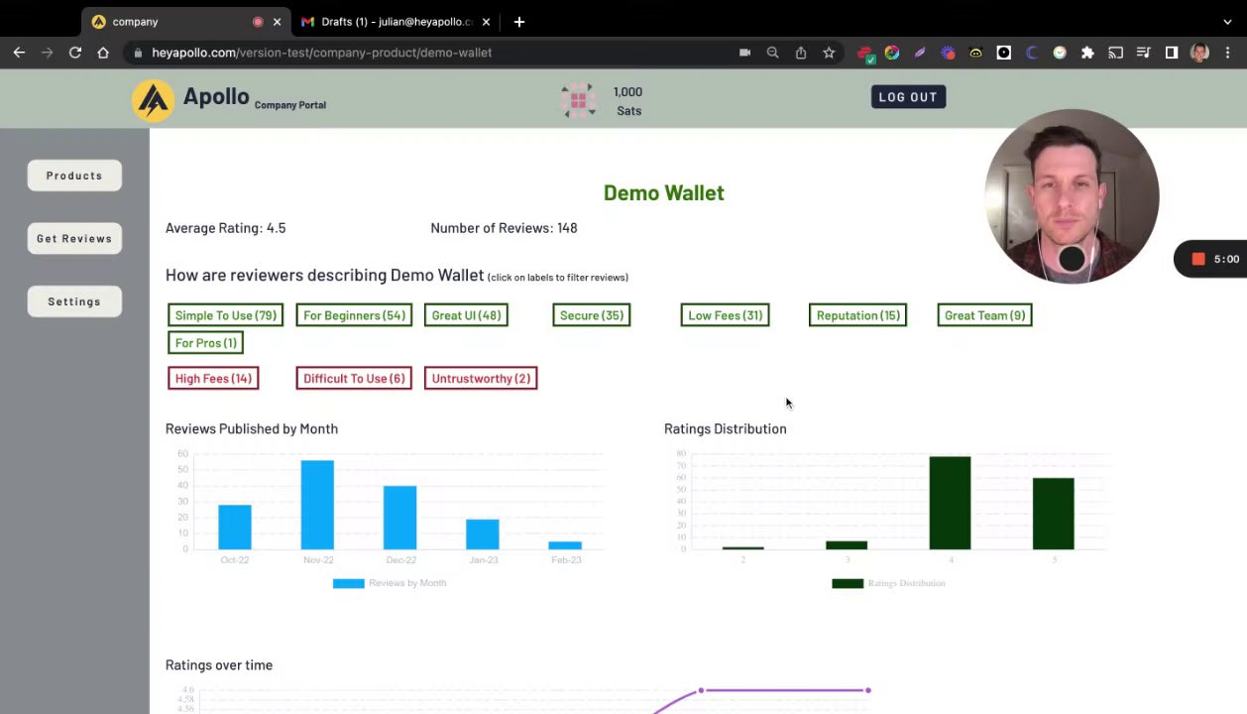
Task: Open the Products sidebar page
Action: (74, 176)
